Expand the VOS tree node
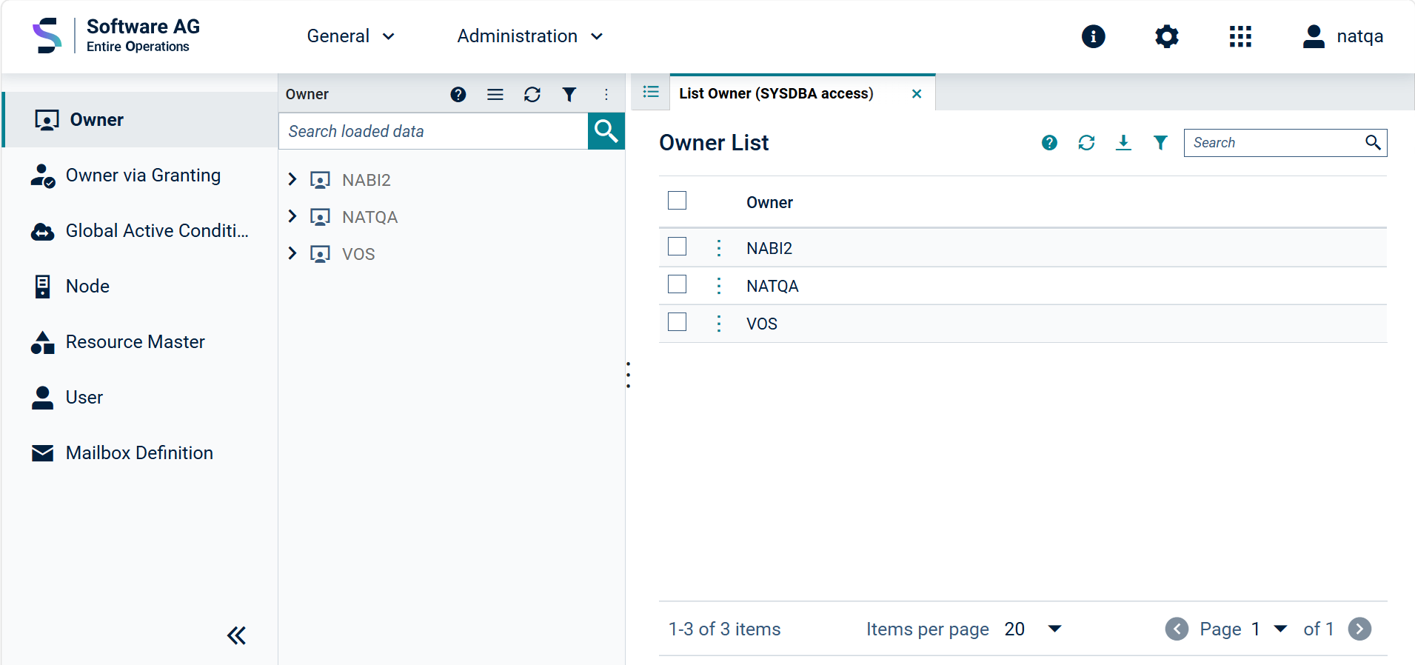This screenshot has height=665, width=1415. tap(292, 253)
